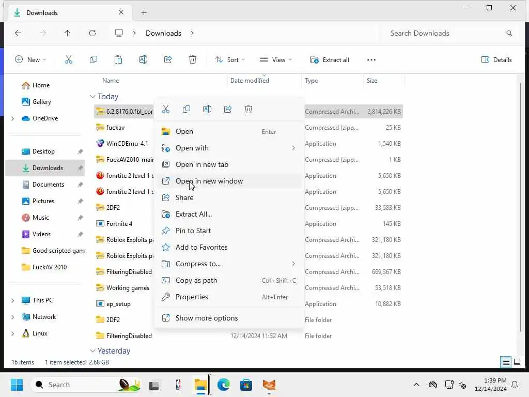Click the Rename icon in the context menu
The image size is (529, 397).
click(x=207, y=109)
